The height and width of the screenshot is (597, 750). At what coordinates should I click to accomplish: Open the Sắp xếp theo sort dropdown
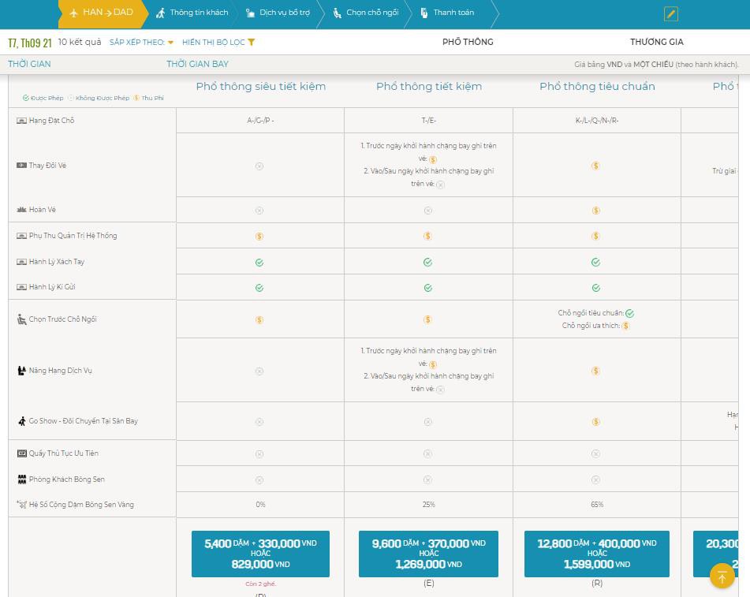point(141,42)
